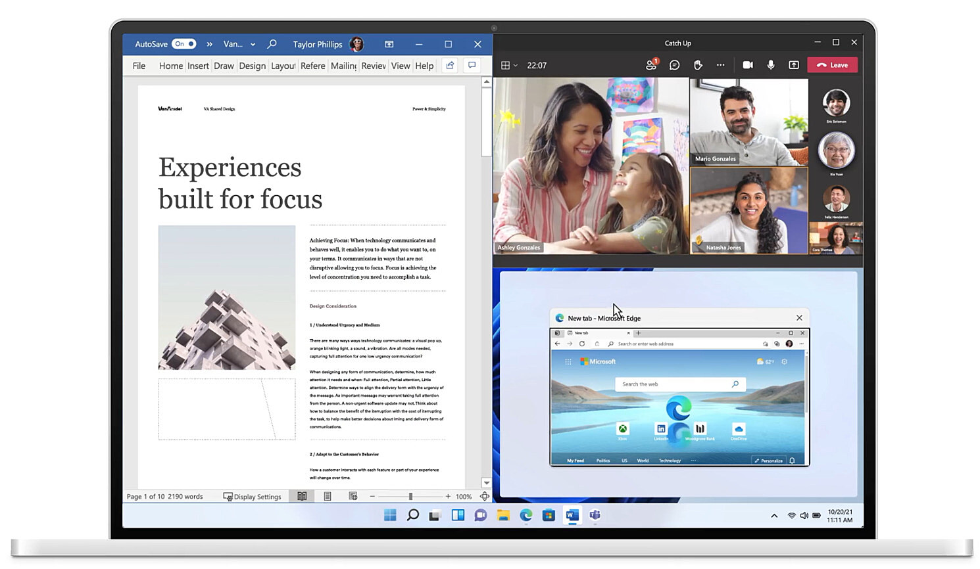Mute the Teams microphone
Screen dimensions: 980x569
click(x=771, y=65)
